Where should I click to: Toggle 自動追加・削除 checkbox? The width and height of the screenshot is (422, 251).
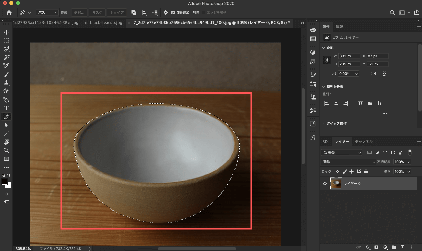173,13
